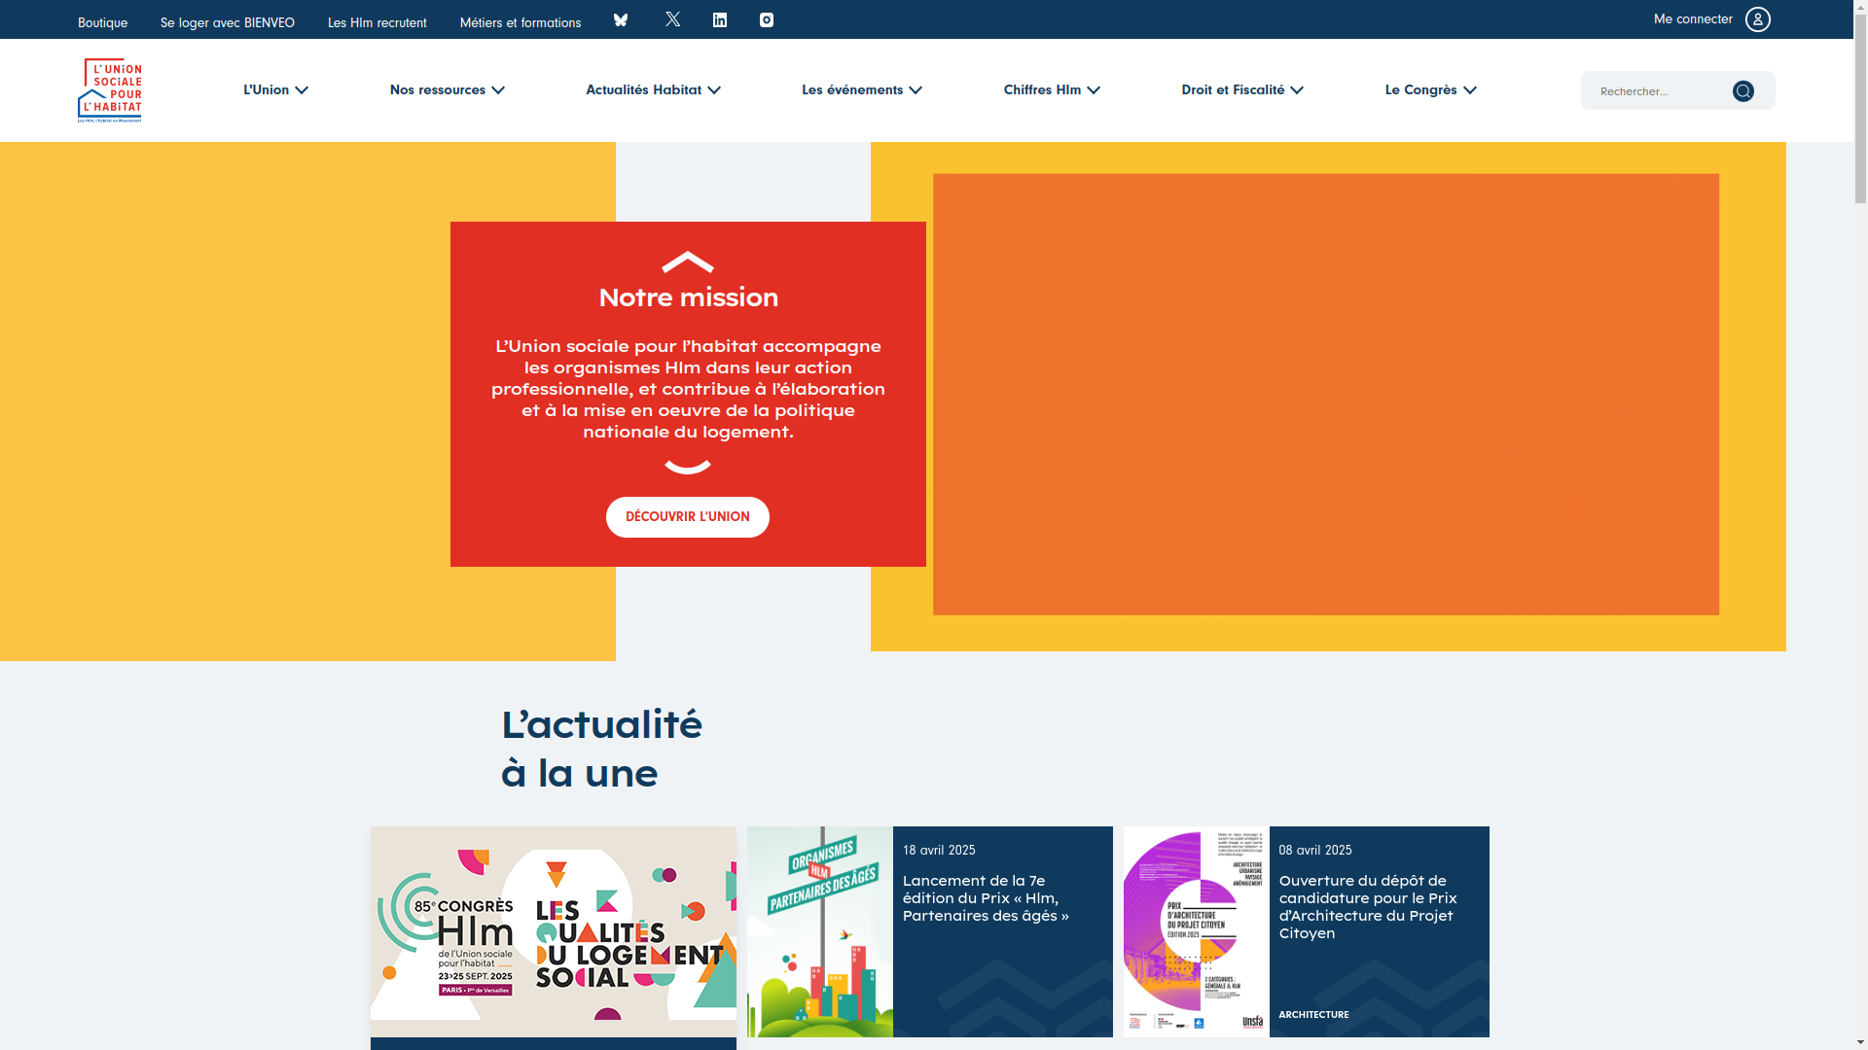1868x1050 pixels.
Task: Expand the Actualités Habitat menu
Action: tap(653, 89)
